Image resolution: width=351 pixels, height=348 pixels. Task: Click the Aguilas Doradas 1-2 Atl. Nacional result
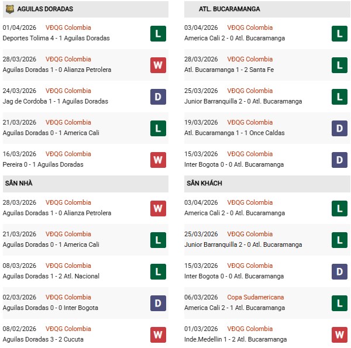click(51, 276)
